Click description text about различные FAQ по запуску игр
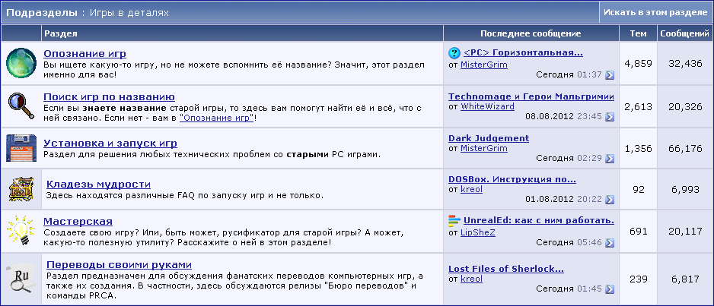Screen dimensions: 714x306 [x=185, y=196]
